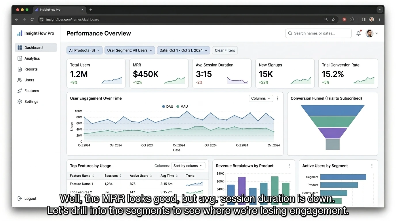Click the notification bell icon

[358, 33]
